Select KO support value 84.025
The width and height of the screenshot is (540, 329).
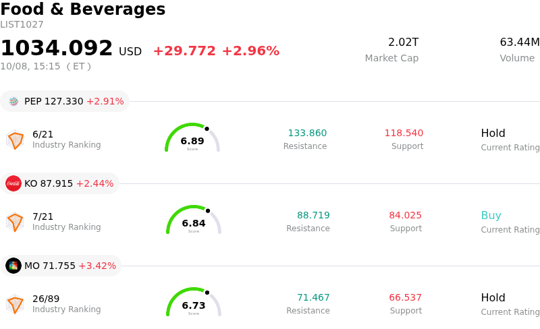tap(406, 215)
